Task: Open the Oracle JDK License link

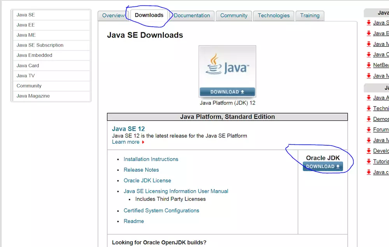Action: pos(147,180)
